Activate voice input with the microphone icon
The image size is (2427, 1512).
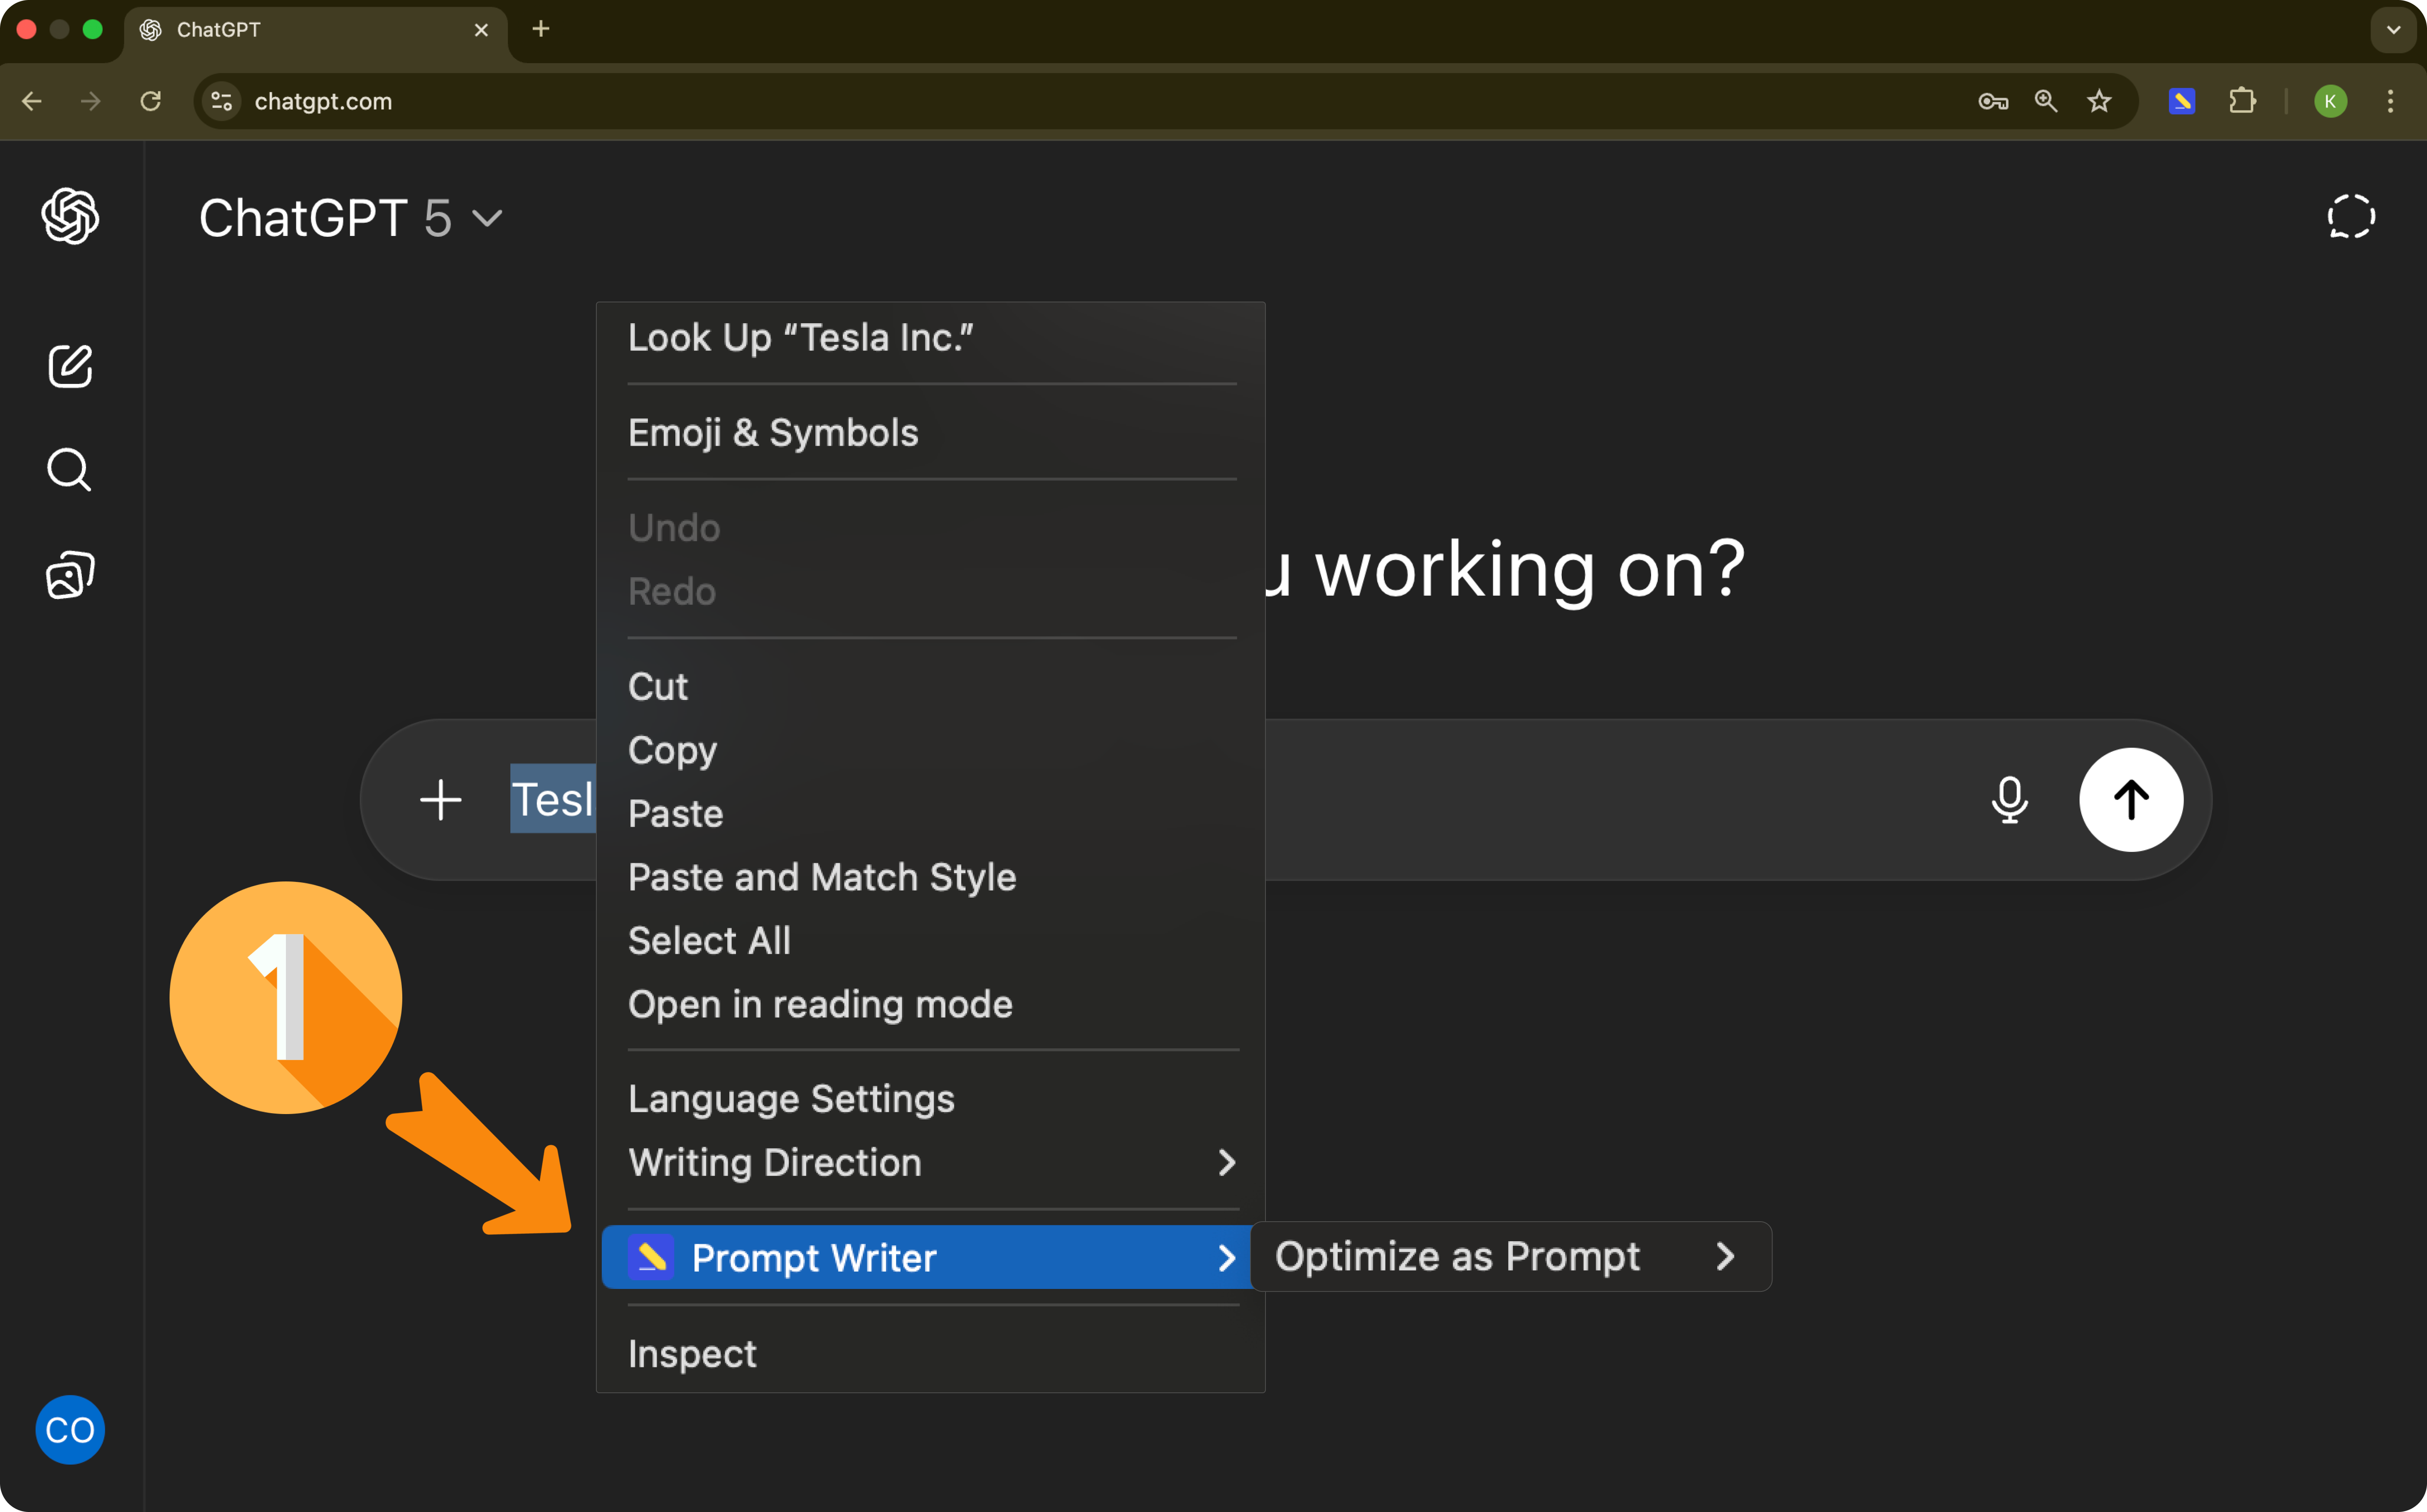click(x=2009, y=799)
